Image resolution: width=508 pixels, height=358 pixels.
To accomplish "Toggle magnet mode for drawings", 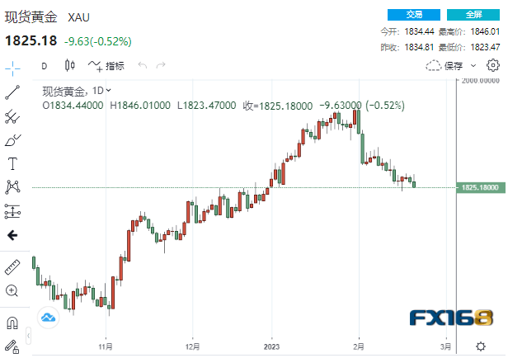I will 12,322.
